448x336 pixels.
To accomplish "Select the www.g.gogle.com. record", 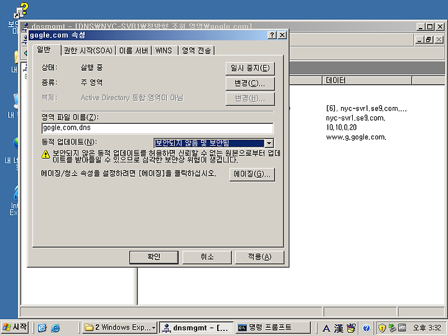I will (x=356, y=137).
